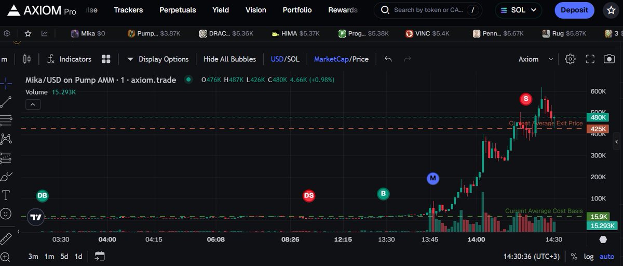Open the Portfolio page
623x266 pixels.
pos(297,10)
